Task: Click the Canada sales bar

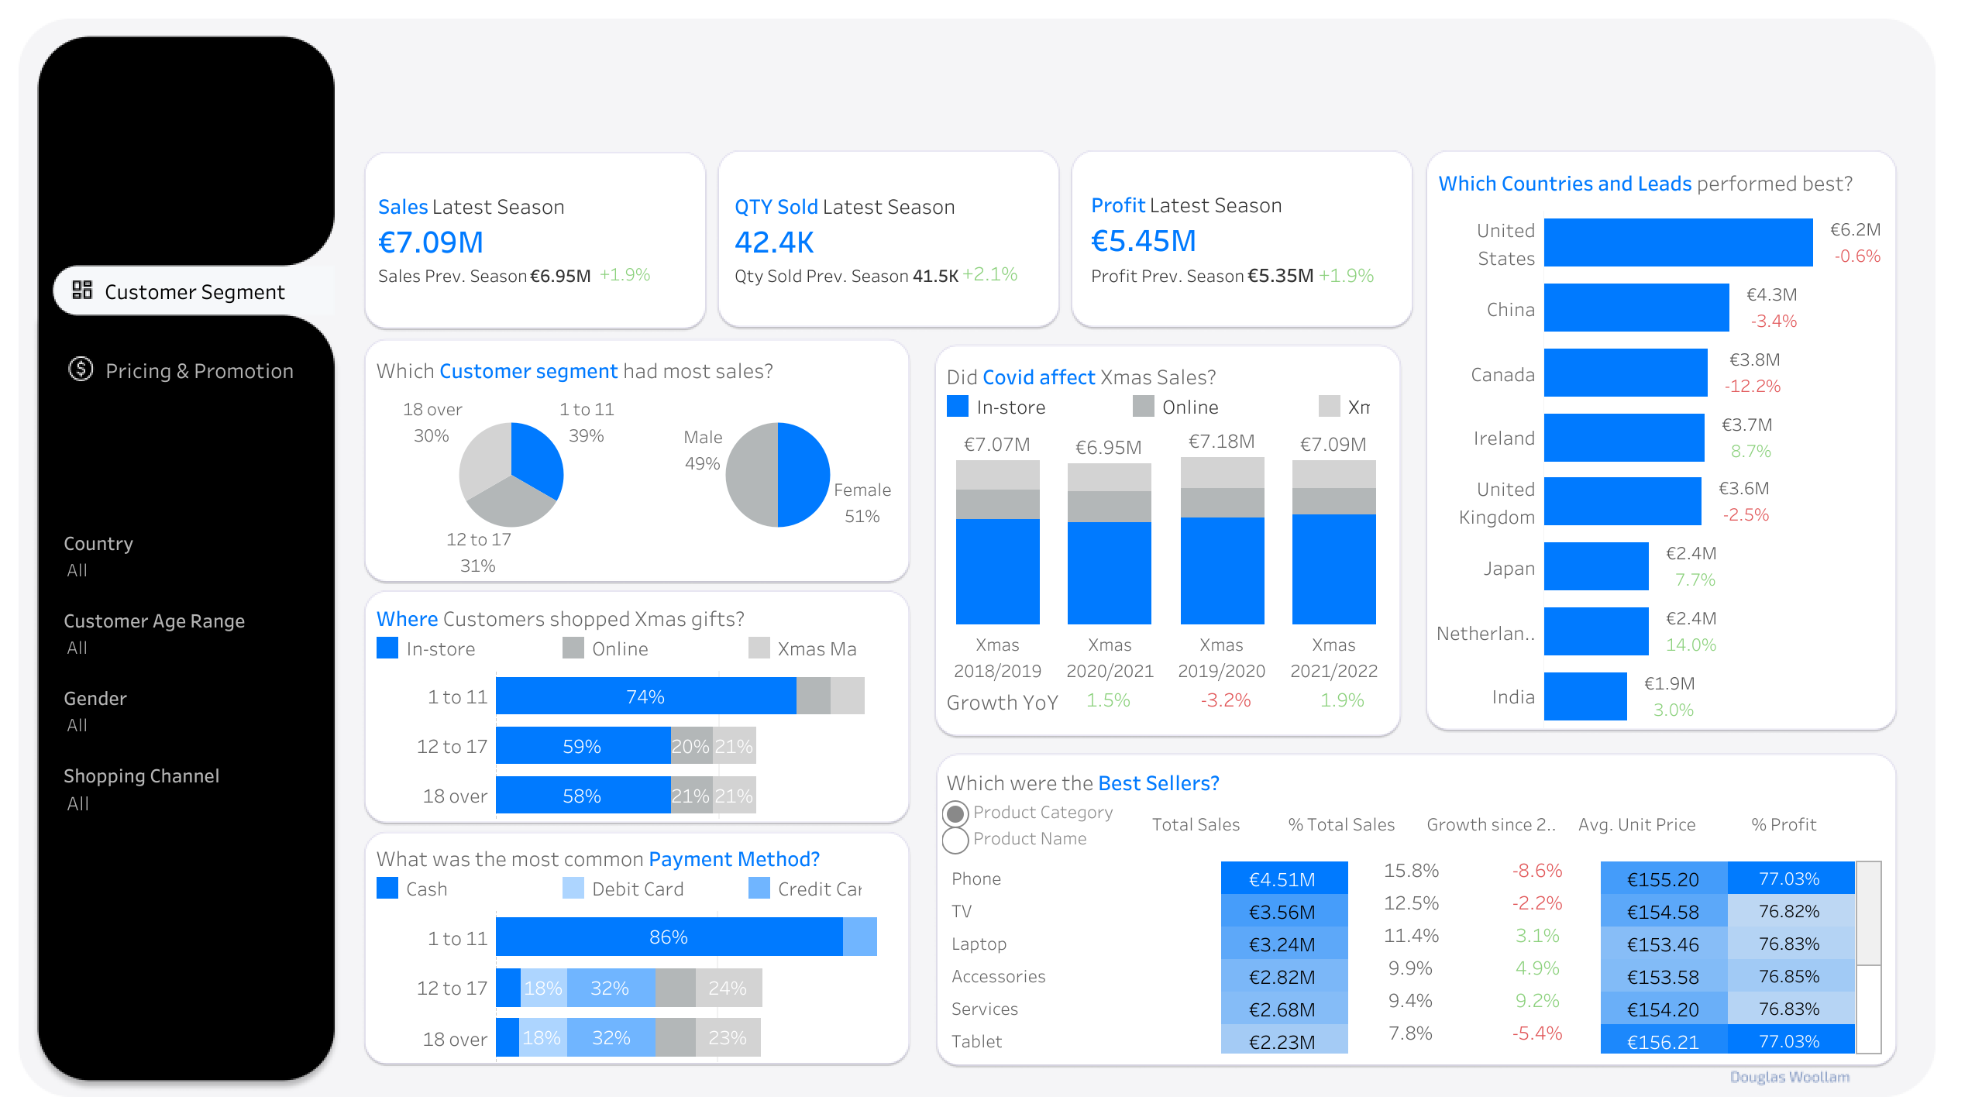Action: pyautogui.click(x=1626, y=373)
